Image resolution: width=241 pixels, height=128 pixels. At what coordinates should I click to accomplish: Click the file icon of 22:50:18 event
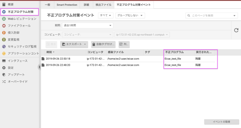pos(43,59)
